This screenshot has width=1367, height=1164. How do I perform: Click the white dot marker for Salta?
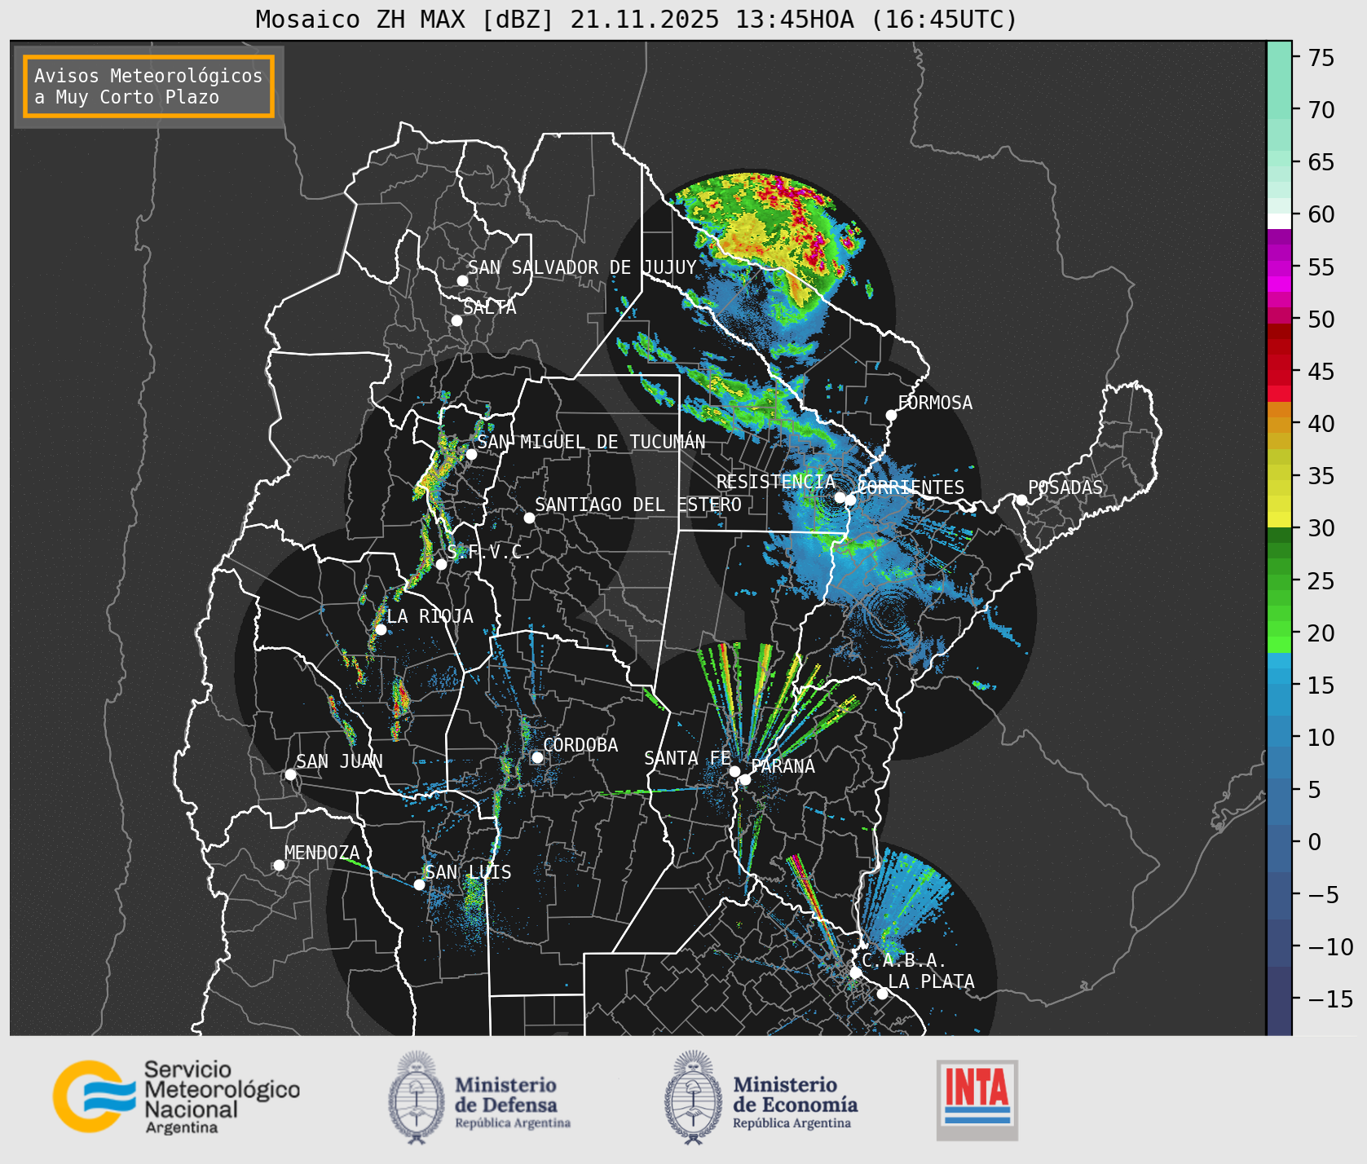pos(456,320)
